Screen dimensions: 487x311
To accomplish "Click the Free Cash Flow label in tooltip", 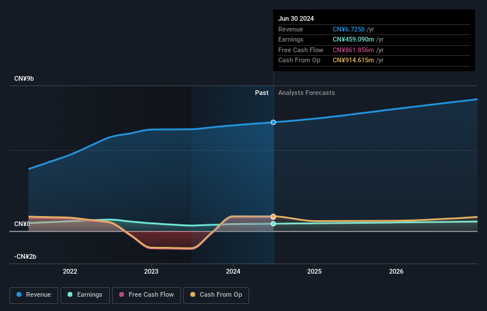I will pyautogui.click(x=301, y=50).
